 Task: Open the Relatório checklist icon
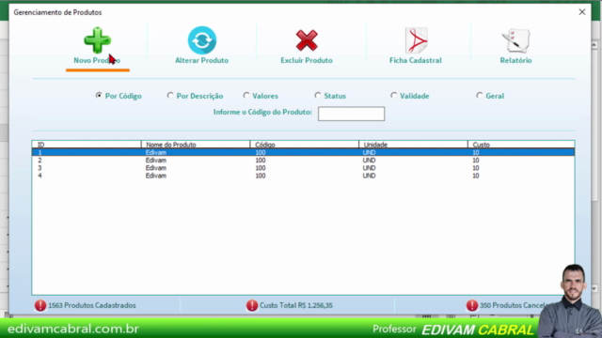pos(515,40)
